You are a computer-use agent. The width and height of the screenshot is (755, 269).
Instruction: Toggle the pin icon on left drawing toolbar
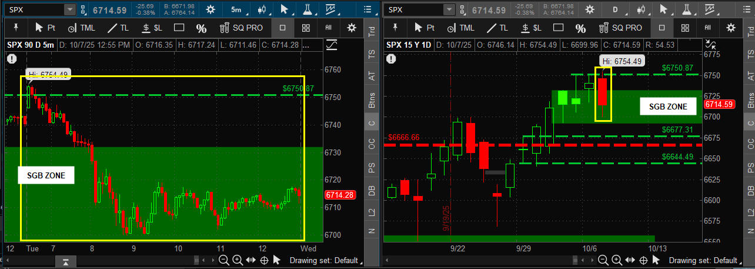click(x=17, y=28)
